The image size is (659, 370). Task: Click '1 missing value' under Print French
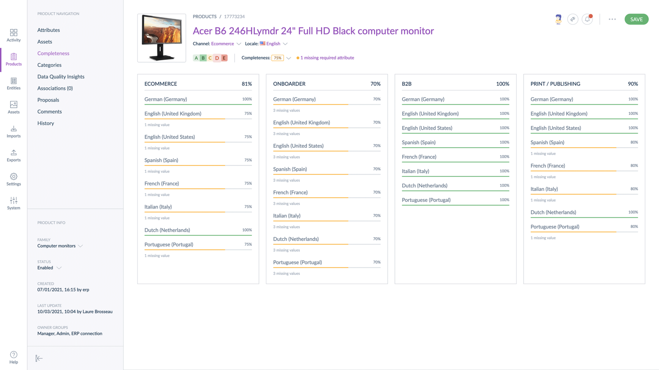tap(543, 177)
